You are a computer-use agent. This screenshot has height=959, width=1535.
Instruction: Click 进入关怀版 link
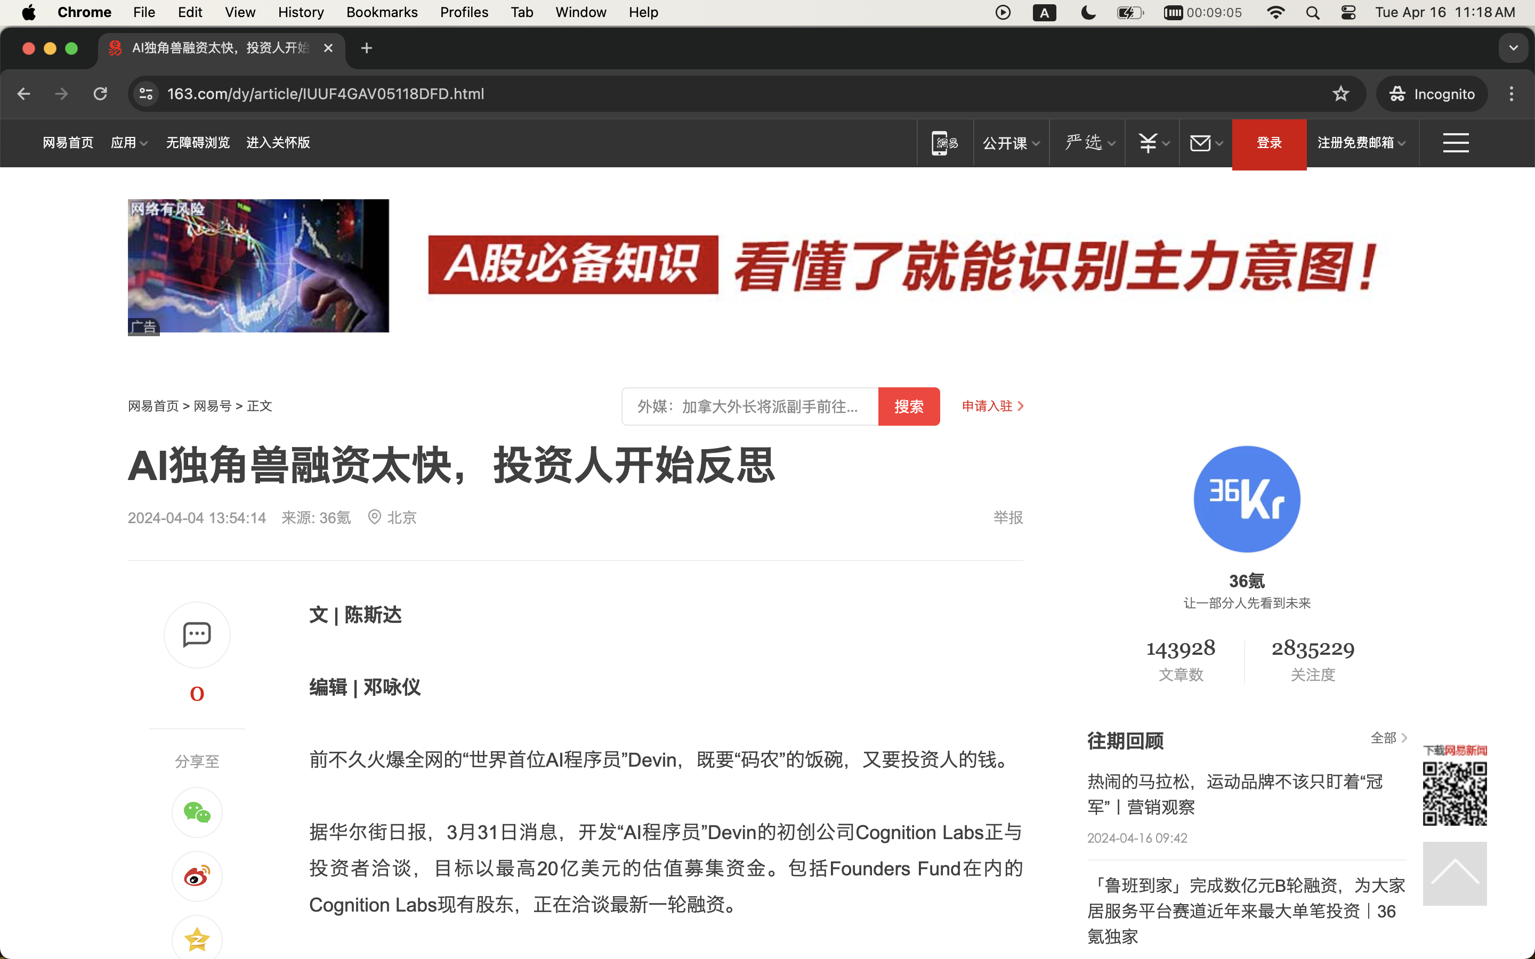tap(278, 143)
